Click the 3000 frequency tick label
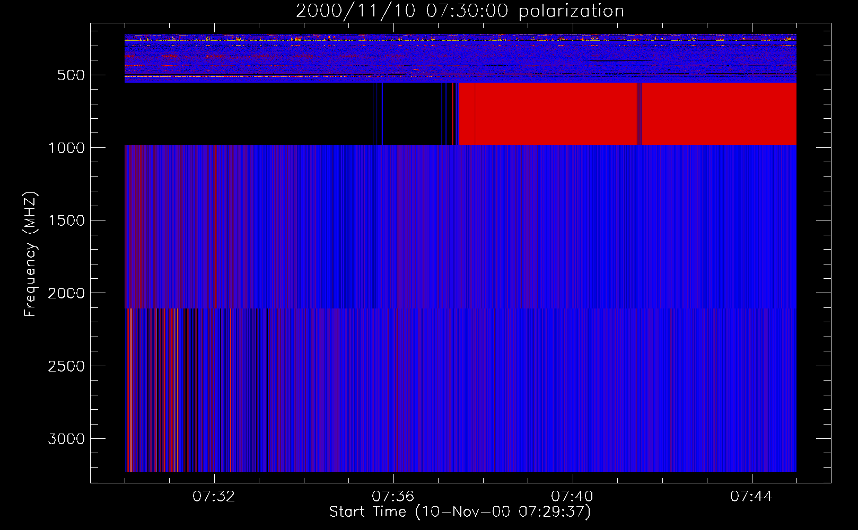Viewport: 858px width, 530px height. [x=66, y=439]
